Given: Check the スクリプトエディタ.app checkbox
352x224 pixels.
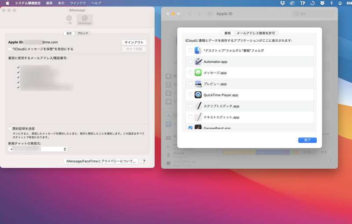Looking at the screenshot, I should click(x=191, y=106).
